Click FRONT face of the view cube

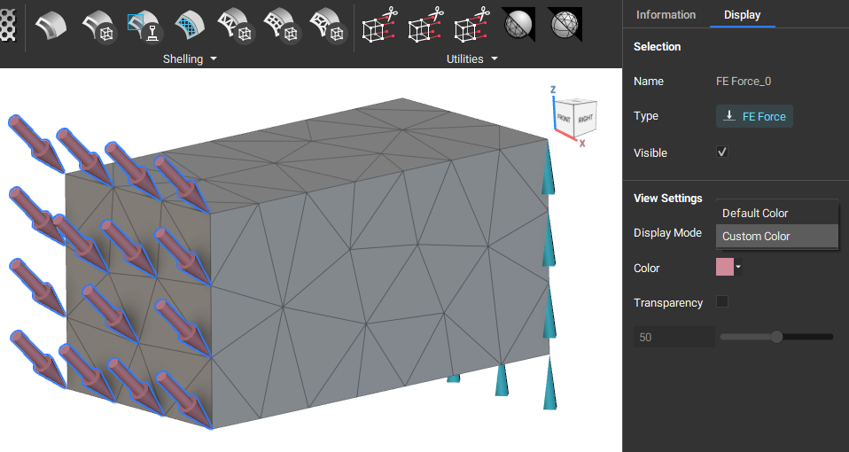coord(565,118)
